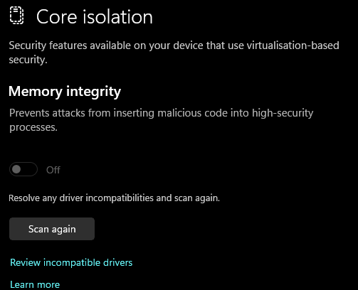Click the word drivers in the review link
Viewport: 358px width, 290px height.
click(117, 262)
